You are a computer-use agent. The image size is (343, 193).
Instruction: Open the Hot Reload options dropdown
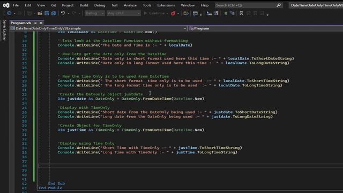point(178,13)
